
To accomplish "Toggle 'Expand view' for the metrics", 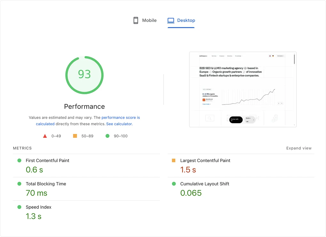I will pos(299,148).
